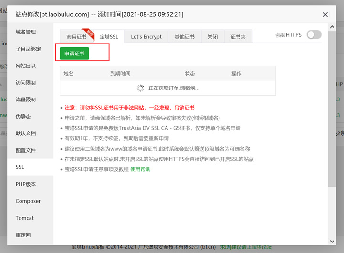
Task: Open the 使用帮助 link
Action: (140, 169)
